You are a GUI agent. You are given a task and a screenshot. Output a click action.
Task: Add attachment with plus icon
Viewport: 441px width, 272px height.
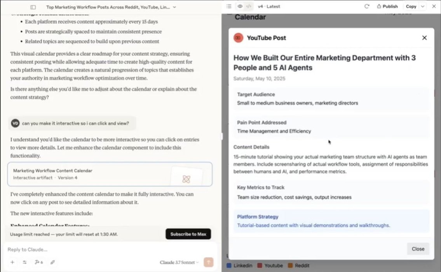pos(12,262)
